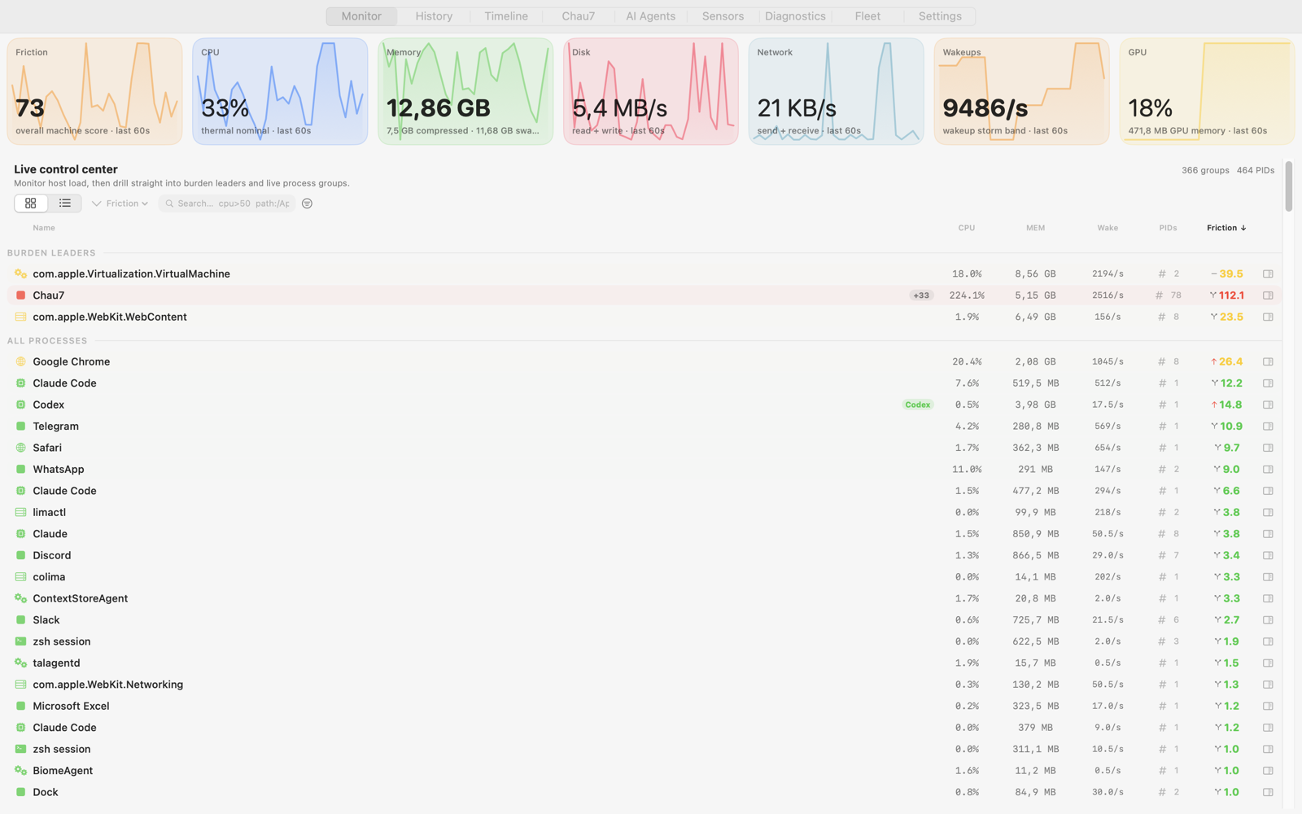Sort by the Name column header

(x=44, y=228)
